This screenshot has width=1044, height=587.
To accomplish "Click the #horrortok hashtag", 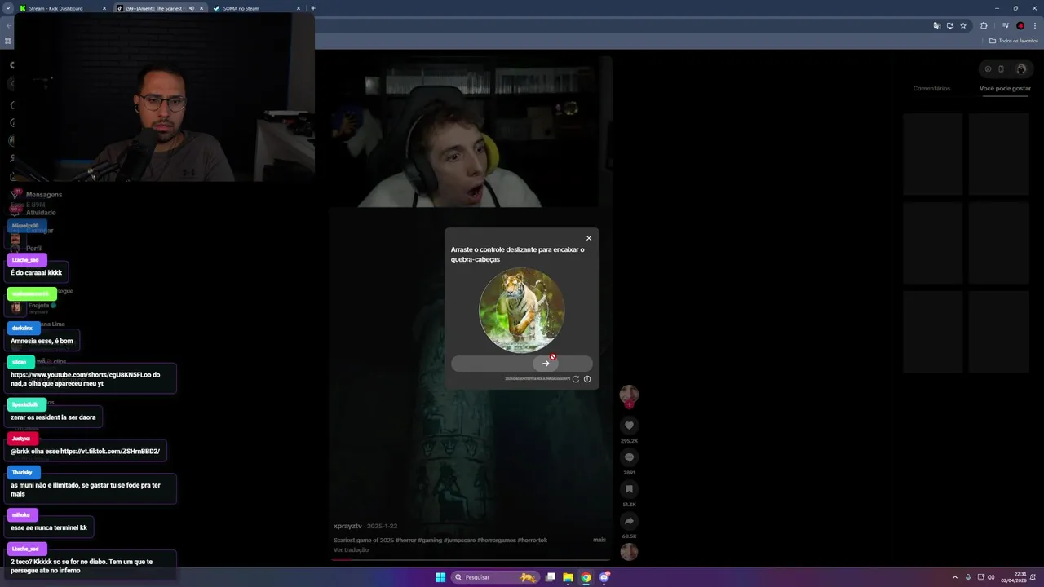I will (x=533, y=540).
